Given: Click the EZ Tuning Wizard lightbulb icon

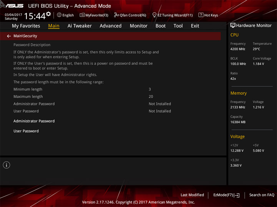Looking at the screenshot, I should click(x=154, y=15).
